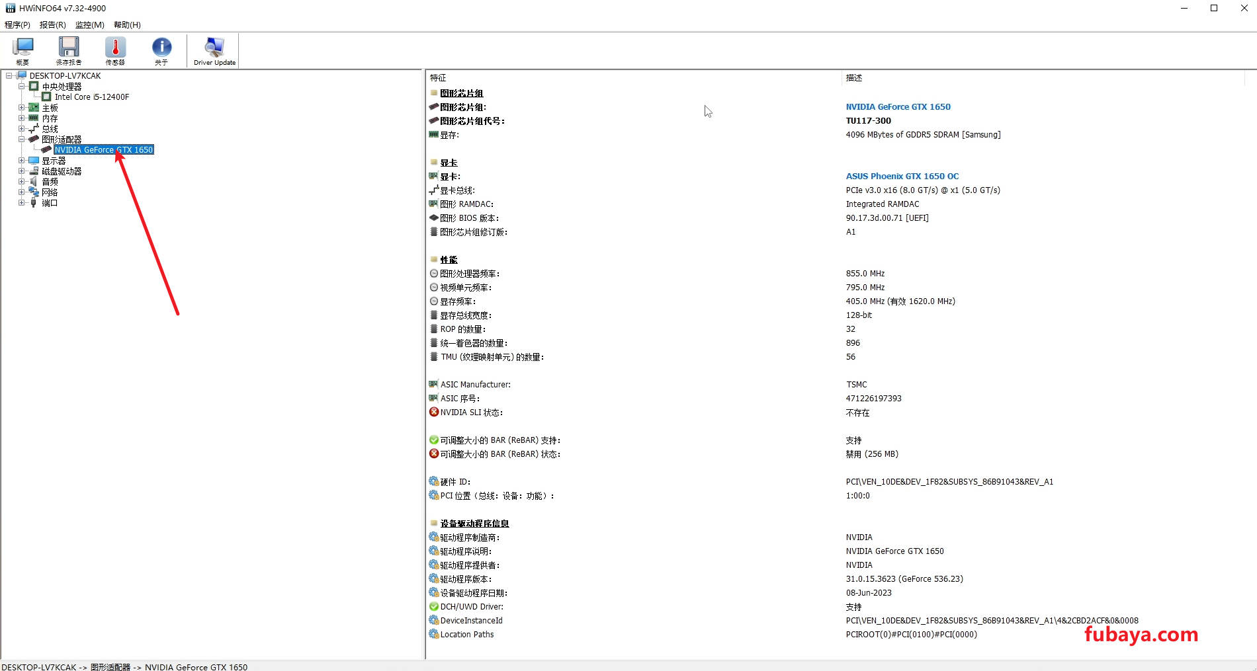Open the About info icon
Viewport: 1257px width, 671px height.
click(x=161, y=50)
